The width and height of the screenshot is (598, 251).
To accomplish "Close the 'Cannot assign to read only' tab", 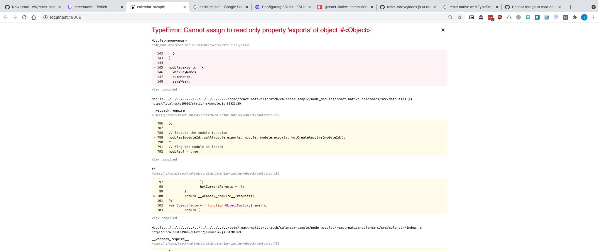I will click(560, 7).
